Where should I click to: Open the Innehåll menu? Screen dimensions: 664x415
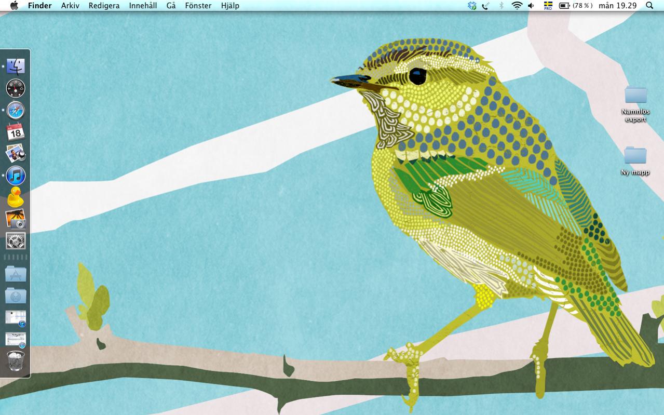click(x=143, y=6)
